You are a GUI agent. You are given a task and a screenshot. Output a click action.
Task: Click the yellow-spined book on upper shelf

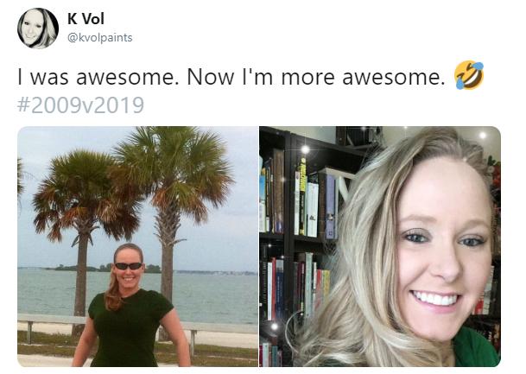pyautogui.click(x=302, y=196)
